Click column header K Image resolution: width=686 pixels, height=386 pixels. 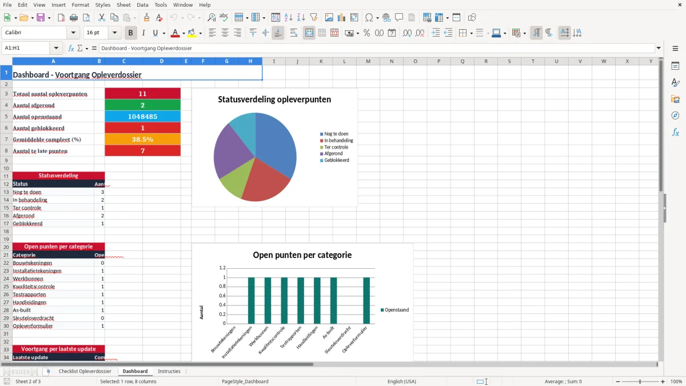tap(321, 61)
